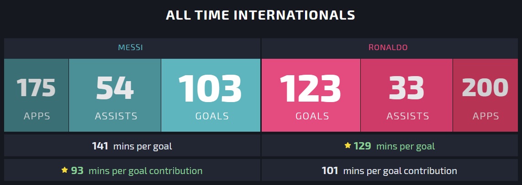Select Messi's 103 goals tile
This screenshot has height=185, width=522.
coord(211,95)
